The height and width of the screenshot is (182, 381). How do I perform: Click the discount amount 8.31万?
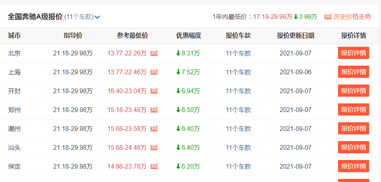coord(191,53)
